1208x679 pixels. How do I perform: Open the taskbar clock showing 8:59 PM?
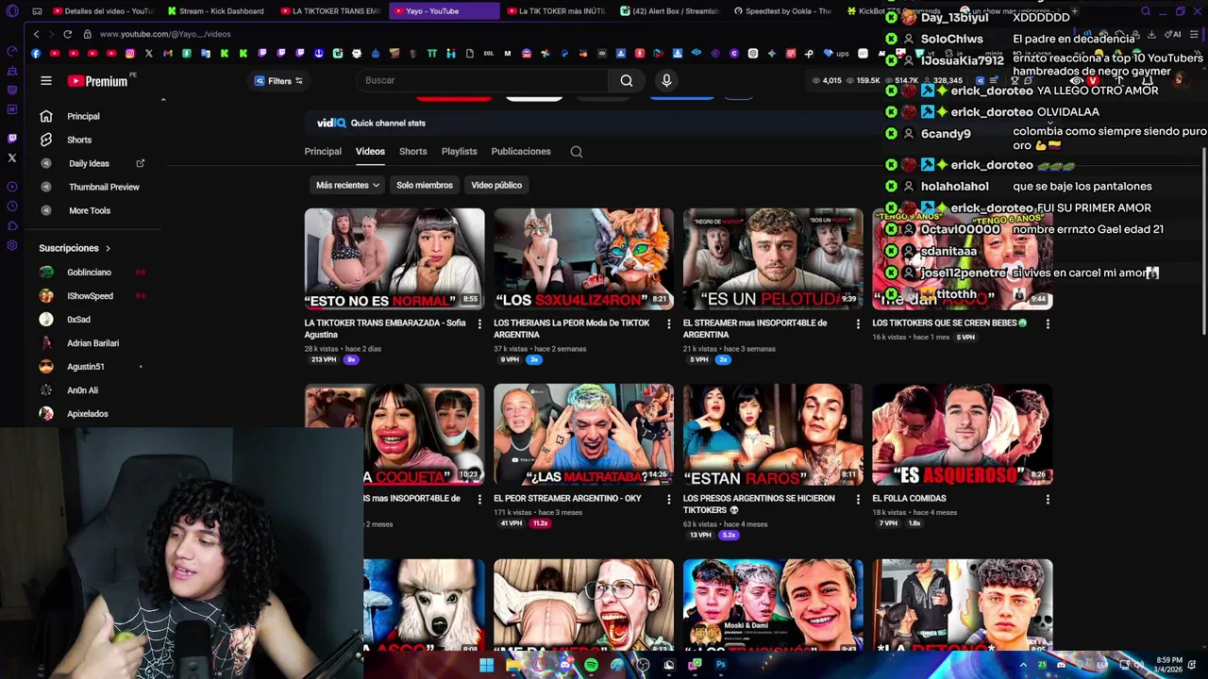(1168, 665)
